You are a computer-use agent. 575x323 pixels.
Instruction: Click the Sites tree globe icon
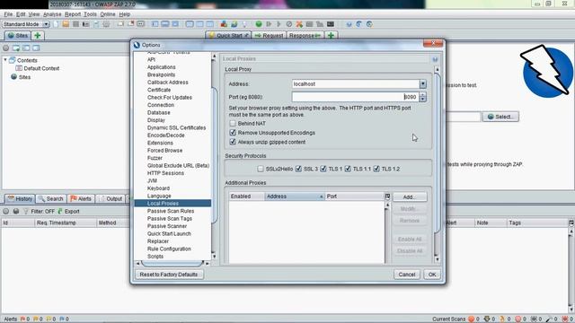pos(14,77)
